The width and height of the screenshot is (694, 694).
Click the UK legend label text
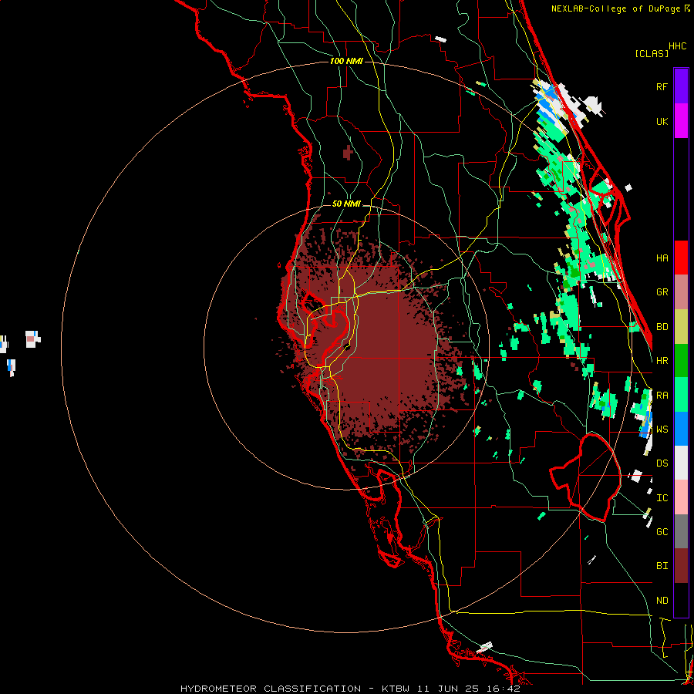tap(662, 121)
